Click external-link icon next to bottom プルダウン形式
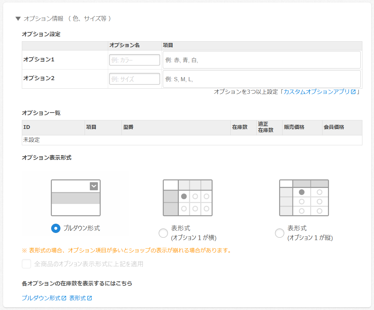Screen dimensions: 374x310 point(64,298)
